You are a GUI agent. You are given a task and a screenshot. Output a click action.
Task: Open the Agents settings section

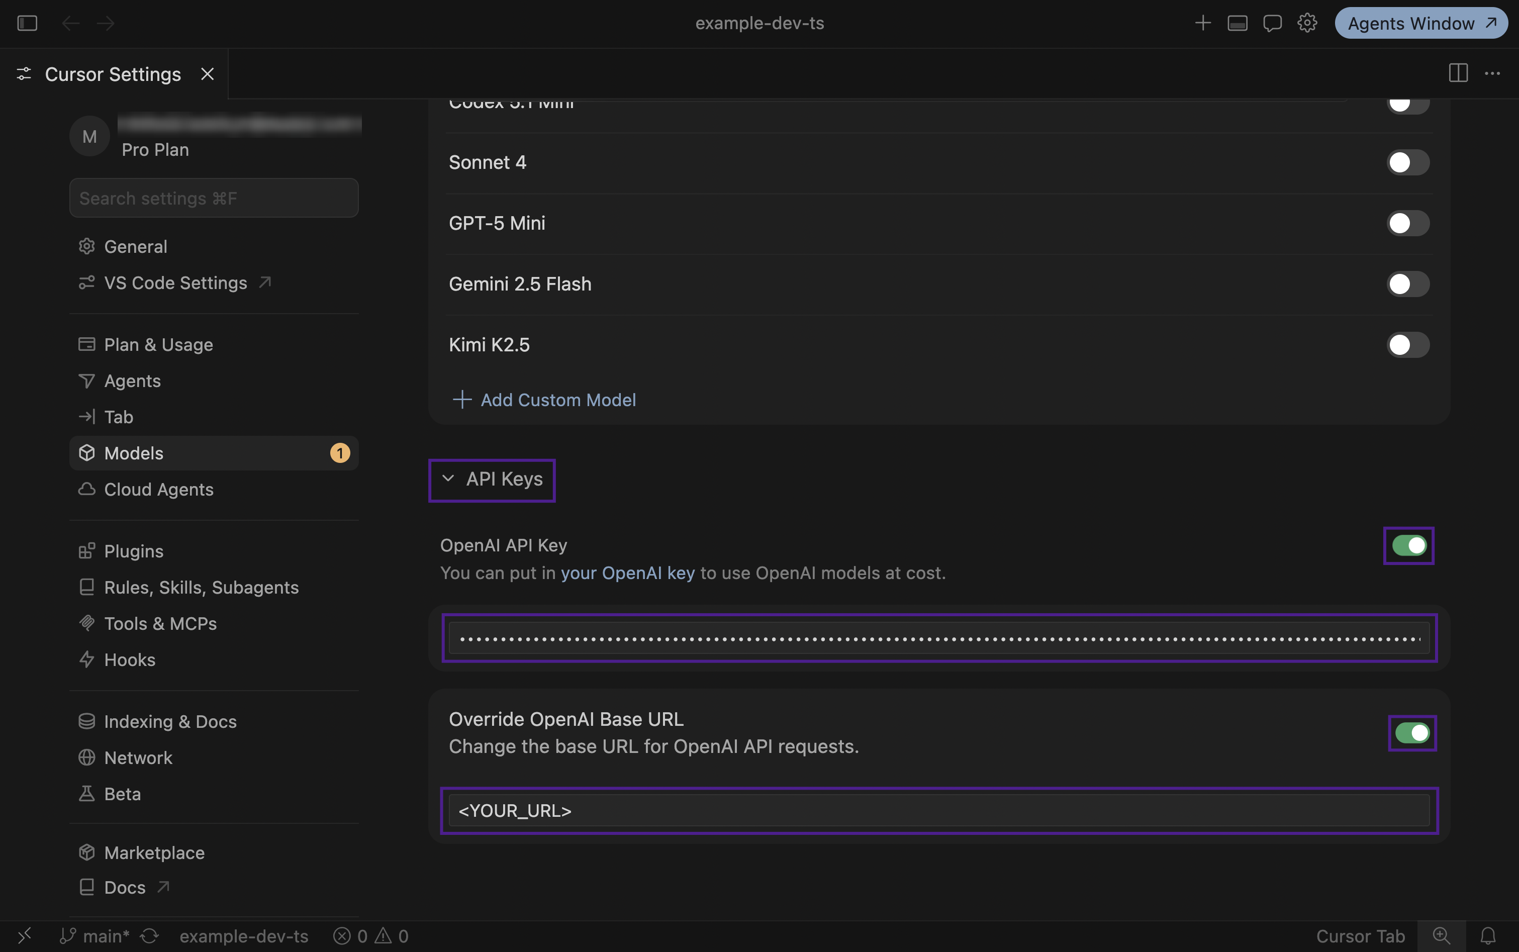pos(214,381)
